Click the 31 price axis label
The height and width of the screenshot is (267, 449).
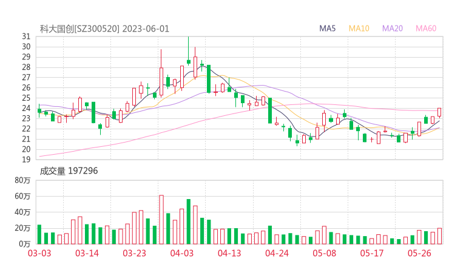click(26, 36)
